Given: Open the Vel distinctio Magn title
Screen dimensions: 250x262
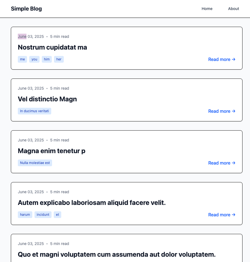Looking at the screenshot, I should tap(47, 99).
